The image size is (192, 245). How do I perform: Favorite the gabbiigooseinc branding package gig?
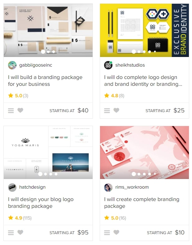[20, 110]
